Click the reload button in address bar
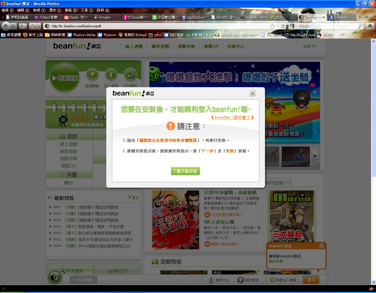The image size is (376, 293). pyautogui.click(x=283, y=26)
